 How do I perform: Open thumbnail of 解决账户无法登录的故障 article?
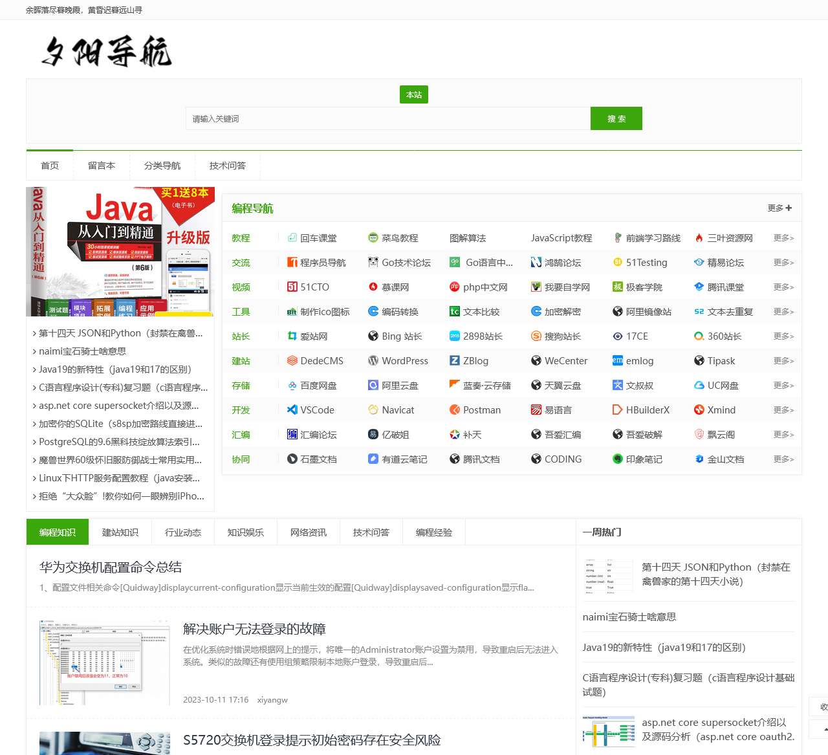pyautogui.click(x=105, y=662)
